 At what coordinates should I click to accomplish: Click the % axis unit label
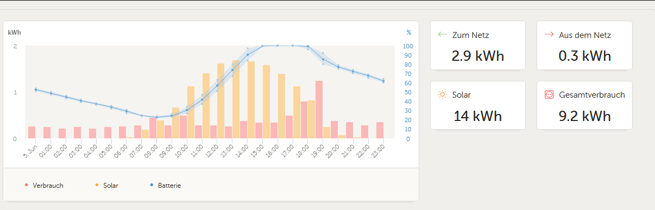pyautogui.click(x=408, y=33)
